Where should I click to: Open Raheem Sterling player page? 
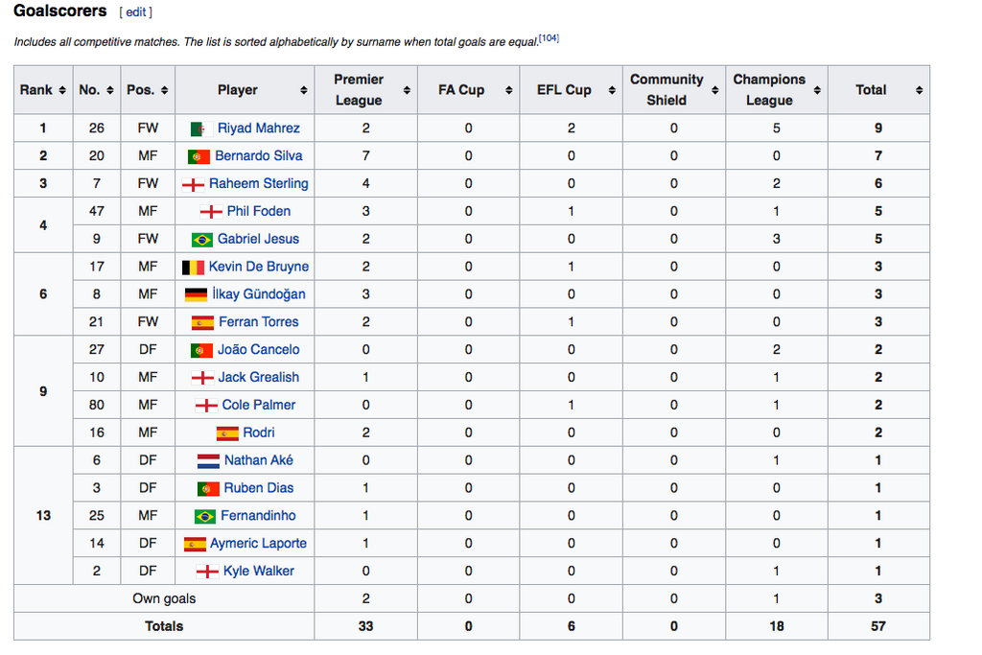point(259,183)
